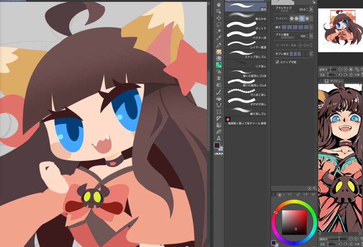Select the Gradient tool
This screenshot has width=363, height=247.
click(x=219, y=125)
